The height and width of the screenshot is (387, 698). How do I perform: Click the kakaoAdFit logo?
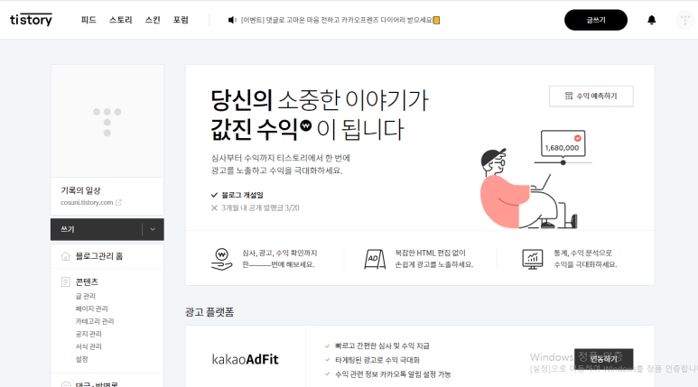click(x=246, y=359)
